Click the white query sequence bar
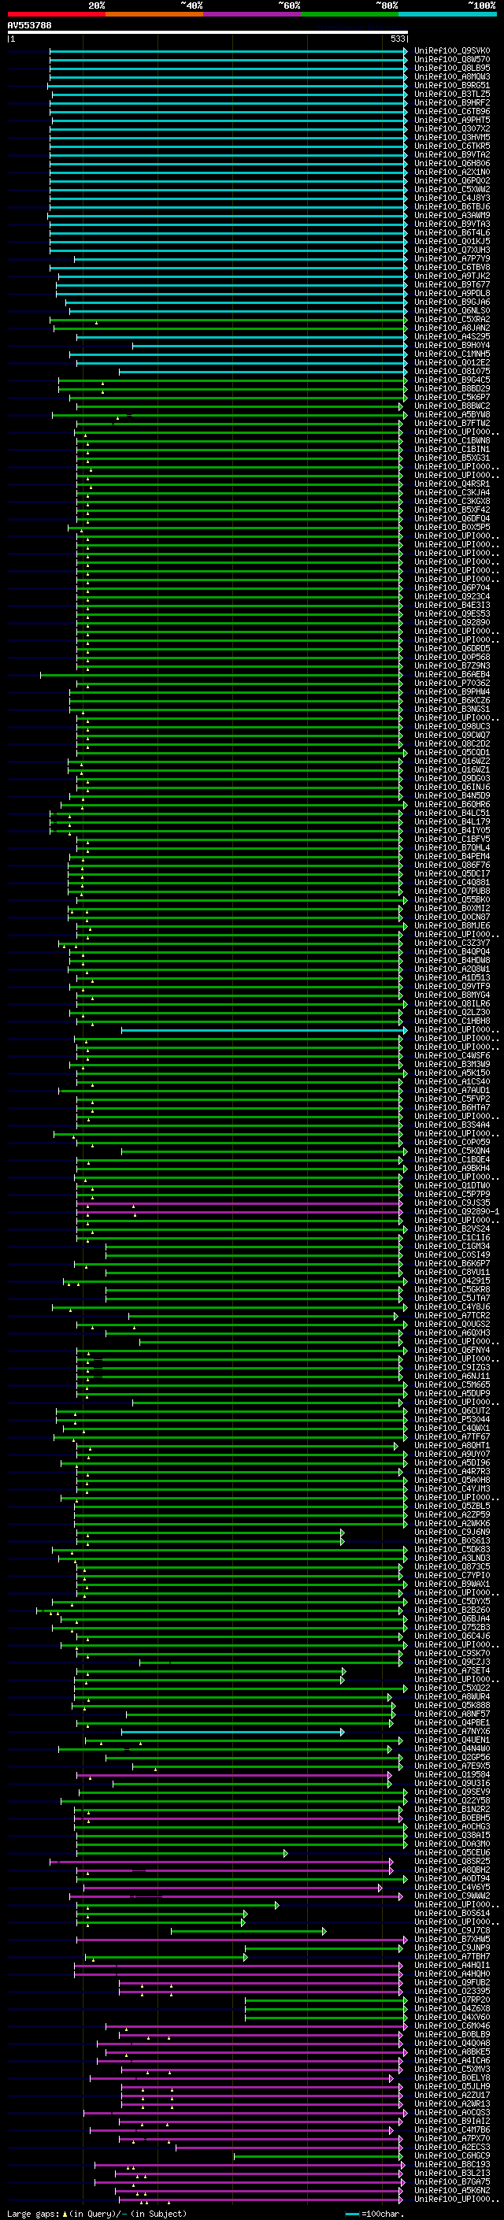The height and width of the screenshot is (2220, 504). tap(208, 33)
